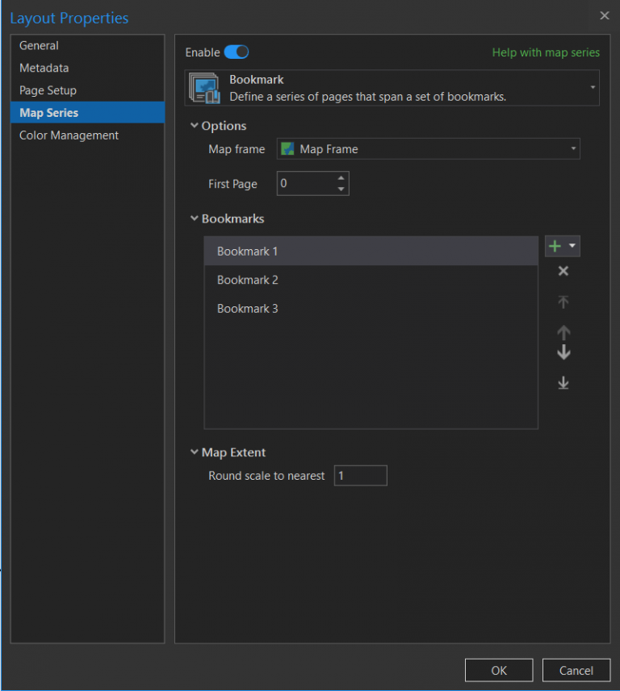This screenshot has height=691, width=620.
Task: Open Help with map series
Action: pyautogui.click(x=546, y=51)
